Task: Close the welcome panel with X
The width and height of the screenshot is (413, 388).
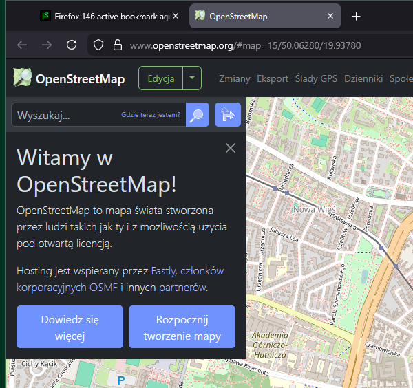Action: click(x=231, y=148)
